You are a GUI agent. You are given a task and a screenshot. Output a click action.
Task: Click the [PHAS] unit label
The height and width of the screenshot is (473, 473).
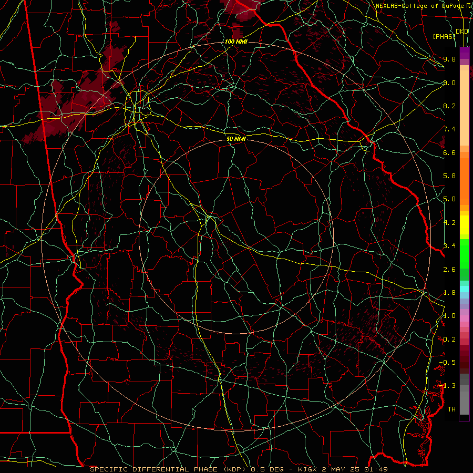[x=444, y=36]
